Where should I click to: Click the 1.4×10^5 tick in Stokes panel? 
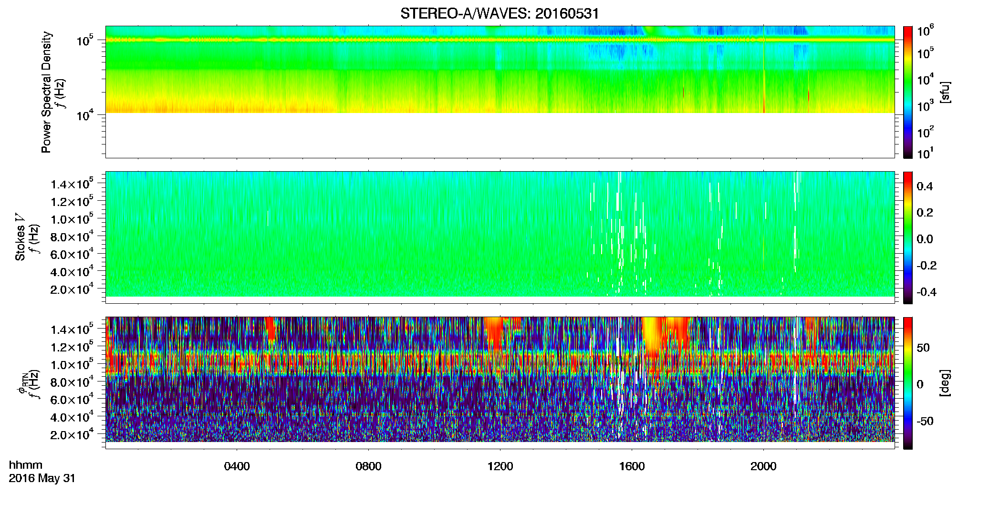point(72,184)
